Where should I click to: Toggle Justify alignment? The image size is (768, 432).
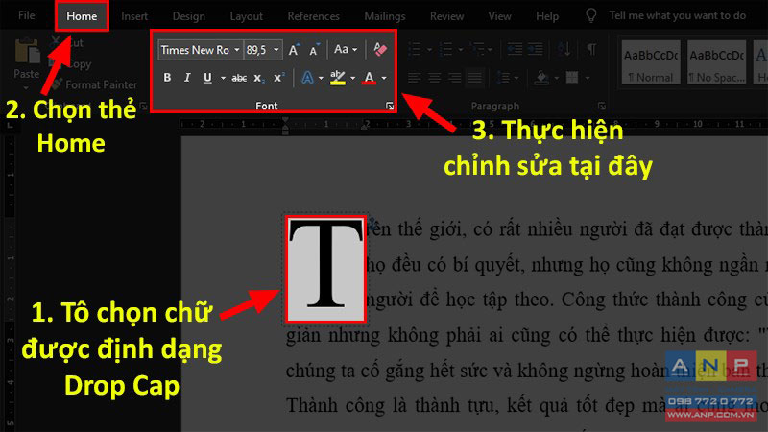tap(474, 78)
